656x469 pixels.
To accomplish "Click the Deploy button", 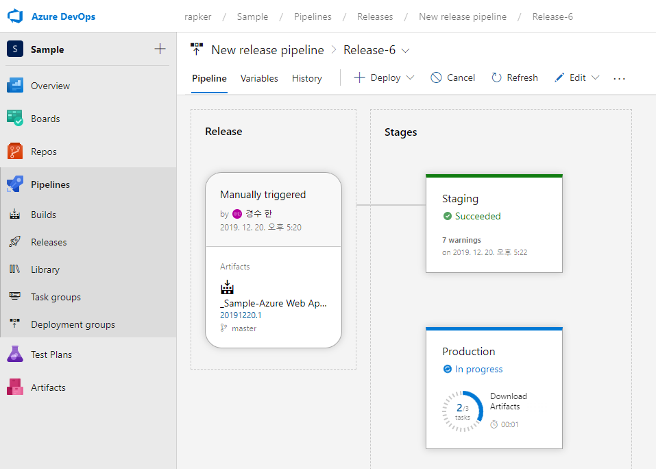I will click(384, 77).
